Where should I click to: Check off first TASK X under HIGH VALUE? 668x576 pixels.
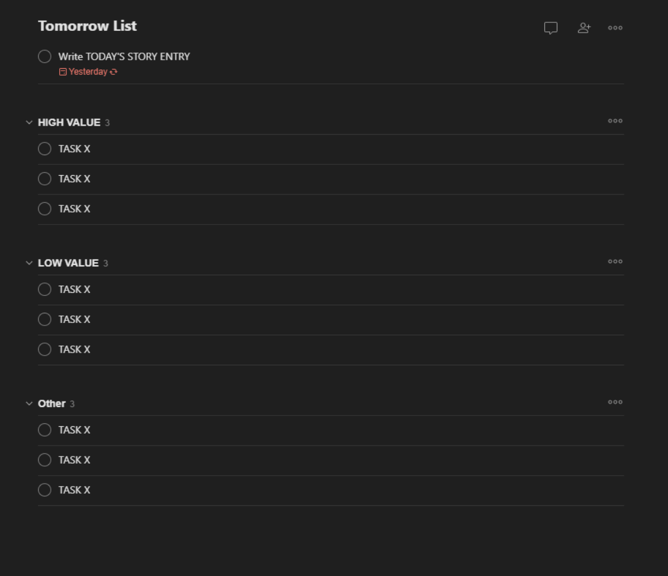[x=45, y=149]
